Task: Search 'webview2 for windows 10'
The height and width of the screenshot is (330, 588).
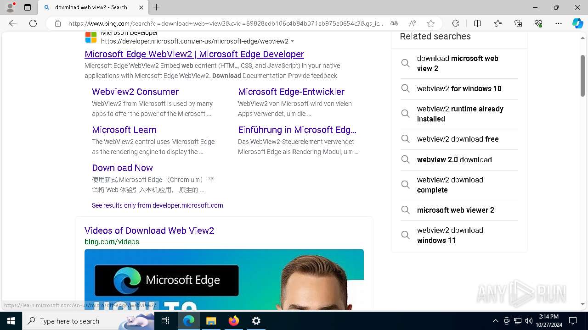Action: (x=459, y=88)
